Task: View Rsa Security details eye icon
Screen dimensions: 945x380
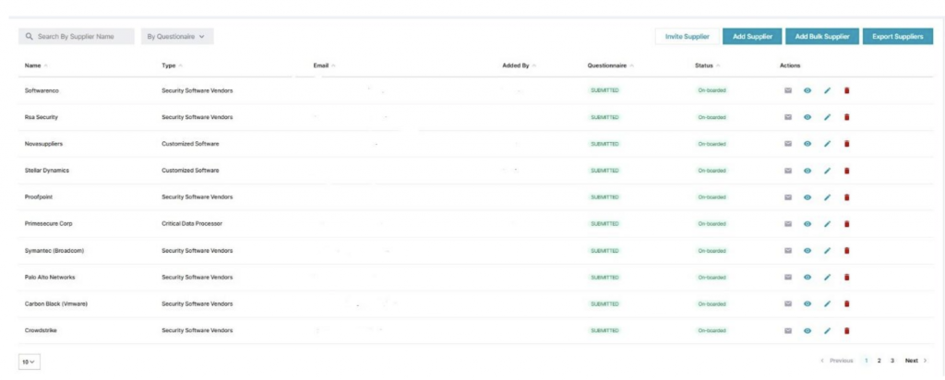Action: [x=807, y=117]
